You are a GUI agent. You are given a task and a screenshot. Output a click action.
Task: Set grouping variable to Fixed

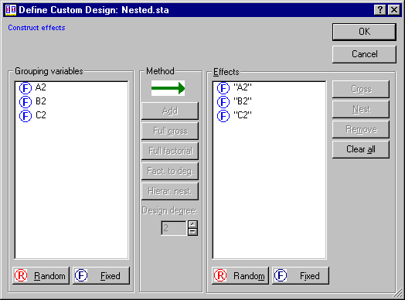point(101,276)
